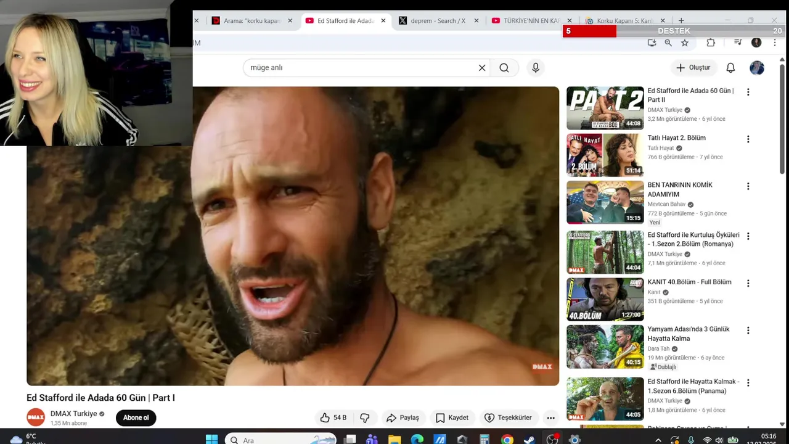Show hidden system tray icons chevron

[x=658, y=440]
